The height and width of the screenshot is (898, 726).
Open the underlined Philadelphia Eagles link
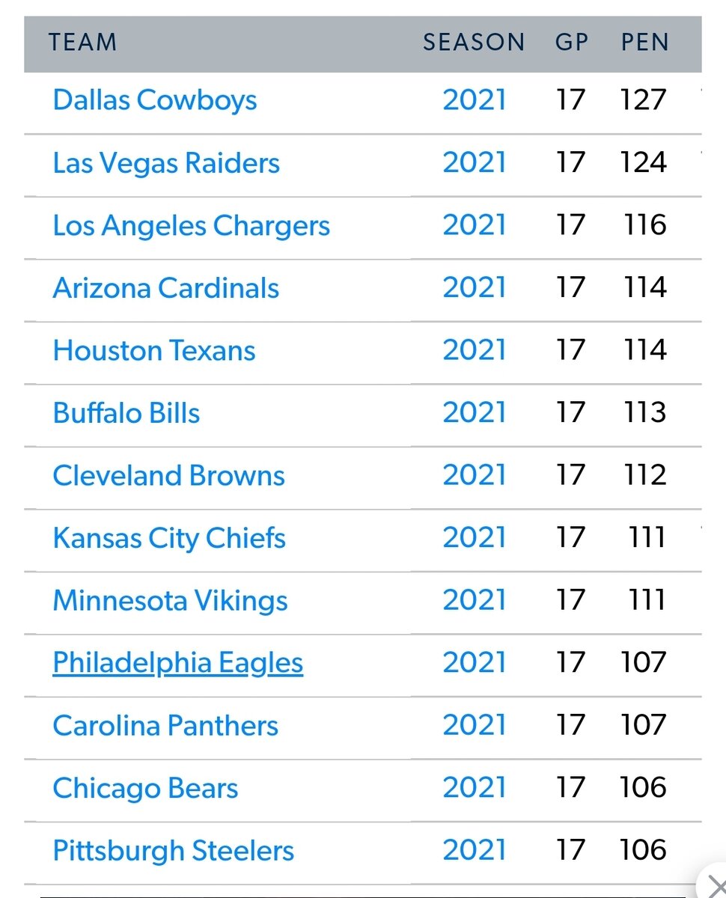pyautogui.click(x=177, y=663)
